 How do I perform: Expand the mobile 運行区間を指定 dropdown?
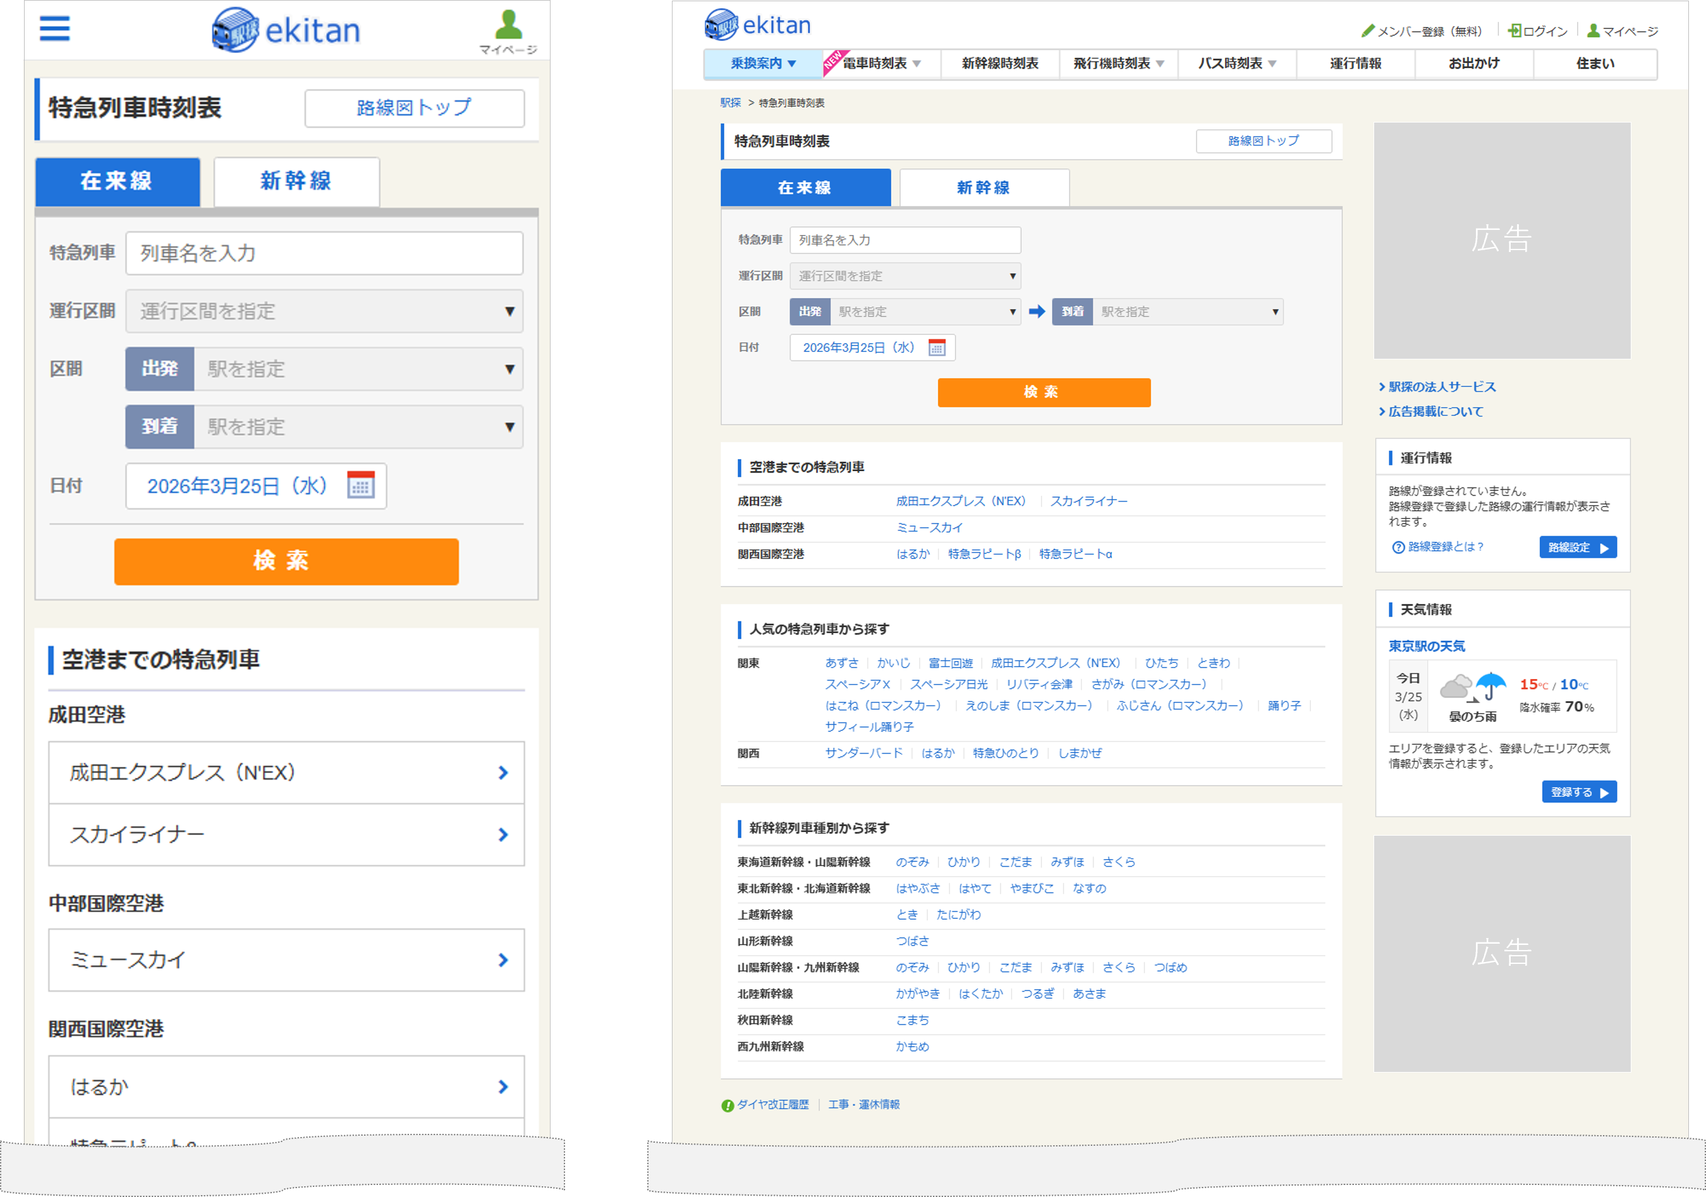point(324,311)
